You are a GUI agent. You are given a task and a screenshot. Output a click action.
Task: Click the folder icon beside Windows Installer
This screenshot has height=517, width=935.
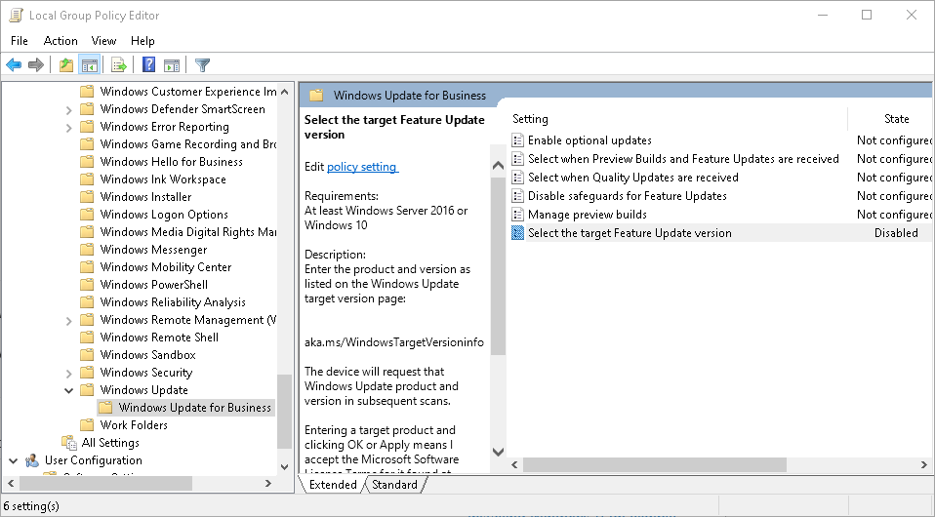tap(87, 197)
